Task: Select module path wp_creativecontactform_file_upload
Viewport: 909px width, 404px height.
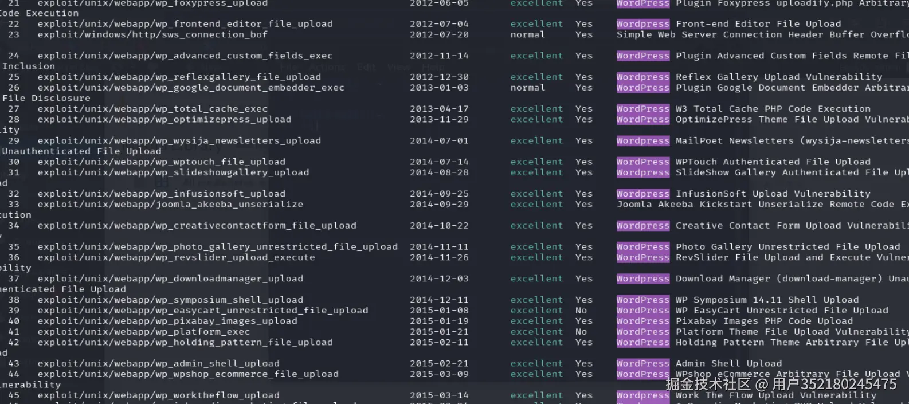Action: (197, 225)
